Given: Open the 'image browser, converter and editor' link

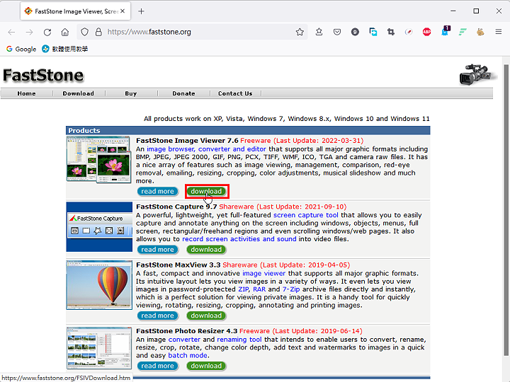Looking at the screenshot, I should coord(206,149).
